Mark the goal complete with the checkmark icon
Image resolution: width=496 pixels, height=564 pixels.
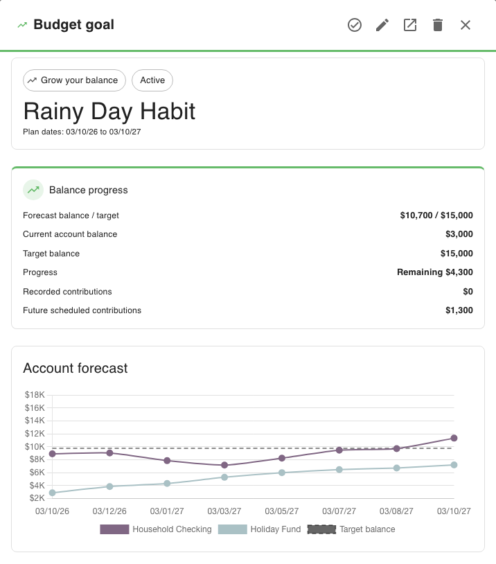[x=354, y=25]
